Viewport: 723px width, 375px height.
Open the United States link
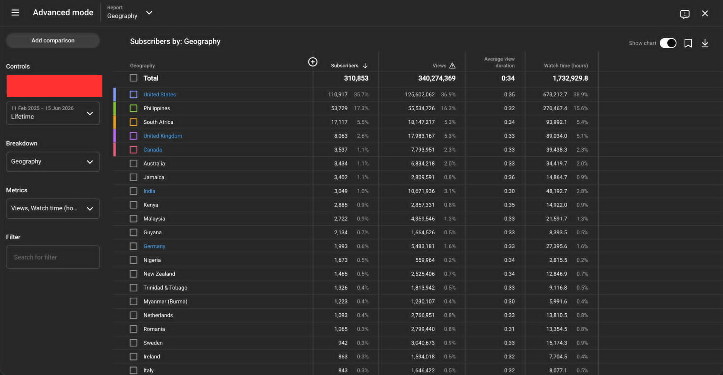(x=159, y=94)
